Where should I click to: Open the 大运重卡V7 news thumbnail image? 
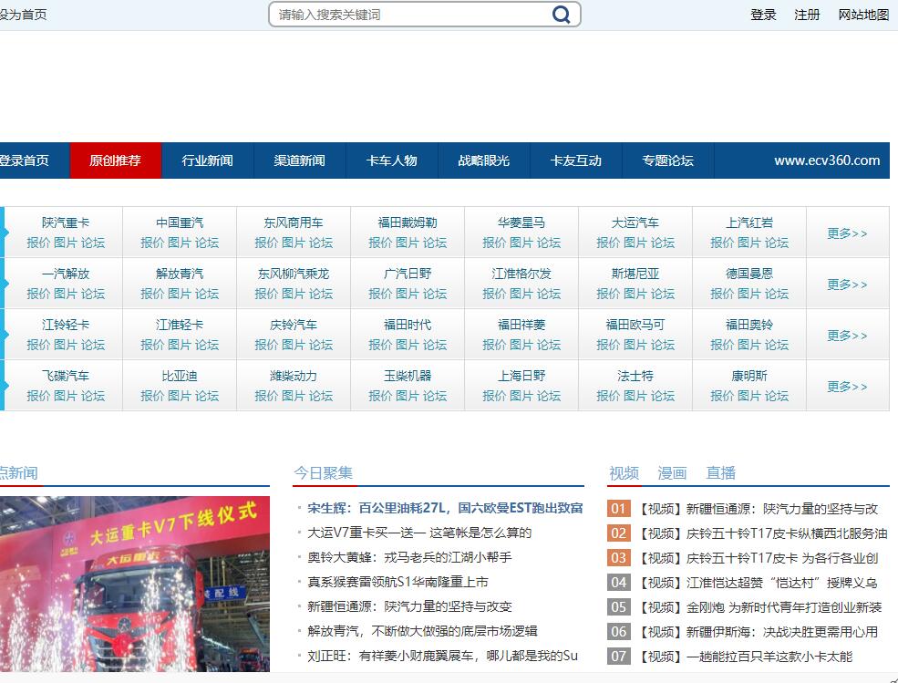click(x=134, y=584)
